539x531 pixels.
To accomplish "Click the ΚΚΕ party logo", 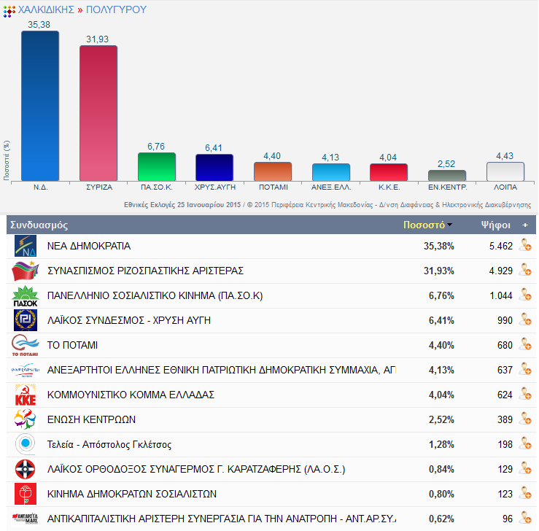I will coord(26,395).
